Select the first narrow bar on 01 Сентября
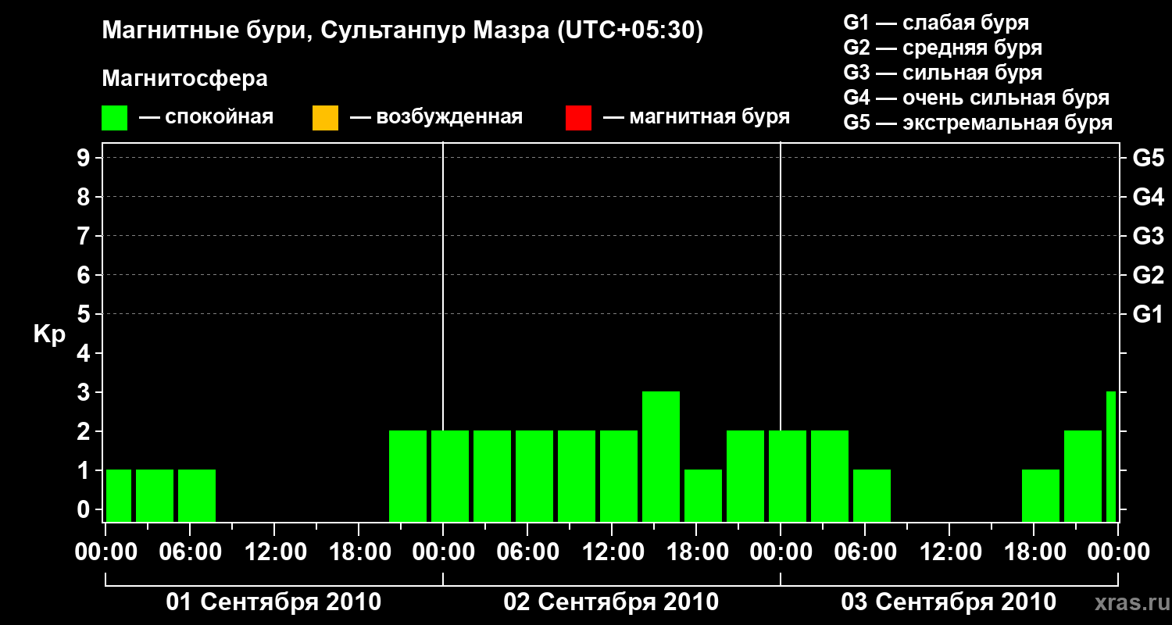The image size is (1172, 625). pyautogui.click(x=119, y=495)
